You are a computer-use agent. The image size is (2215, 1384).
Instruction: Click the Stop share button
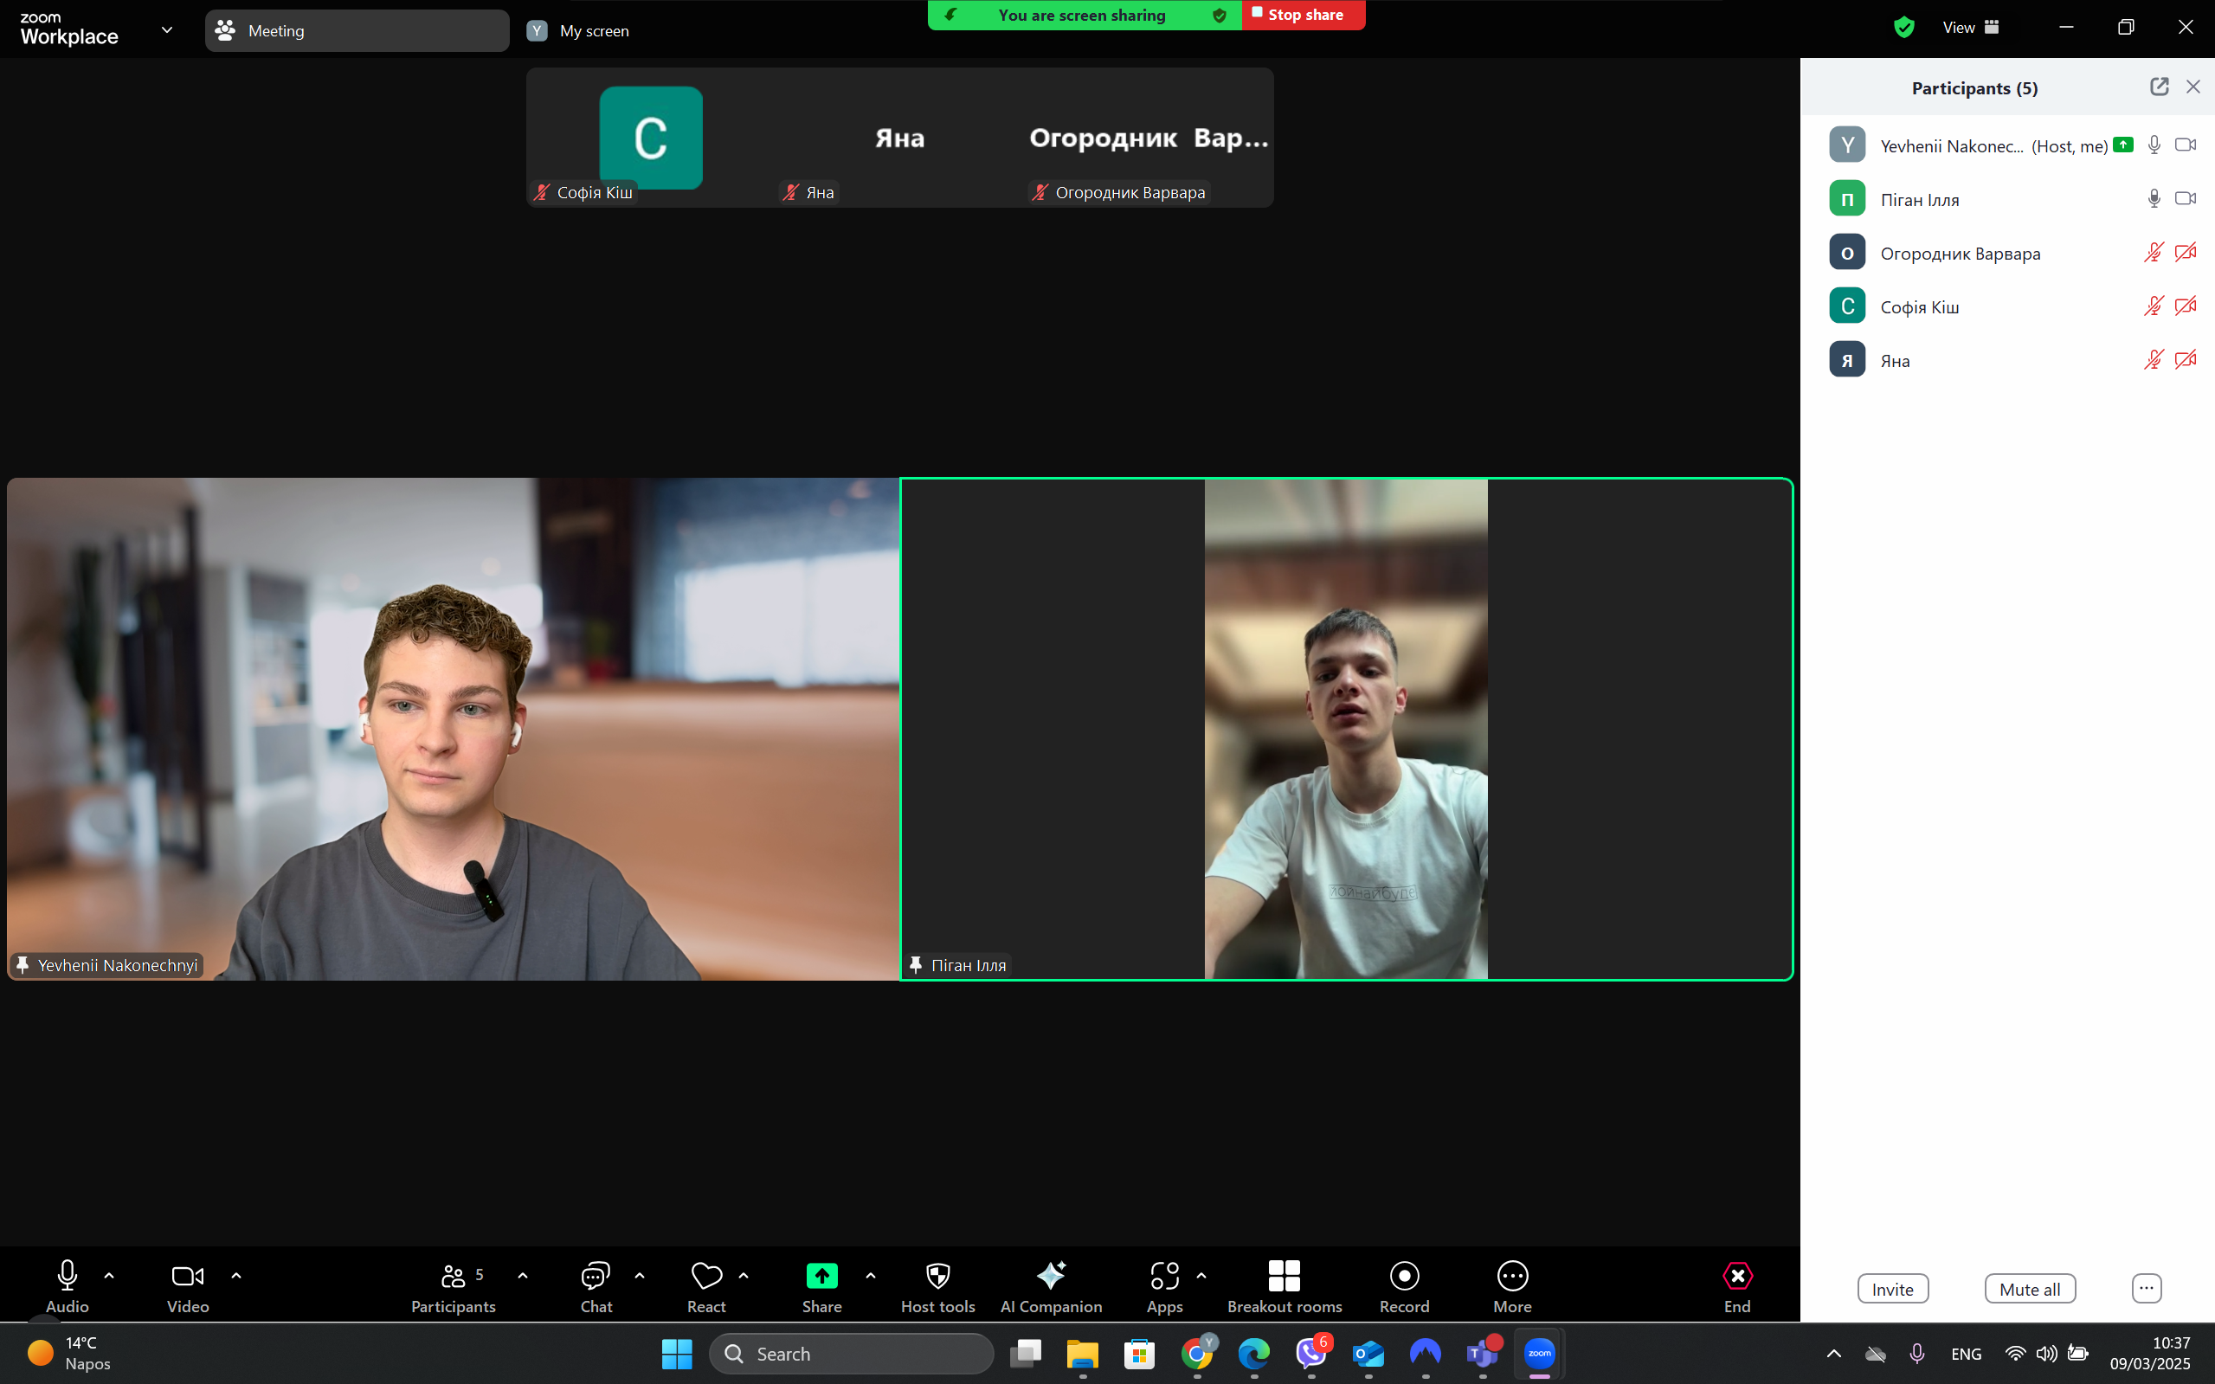pyautogui.click(x=1303, y=16)
